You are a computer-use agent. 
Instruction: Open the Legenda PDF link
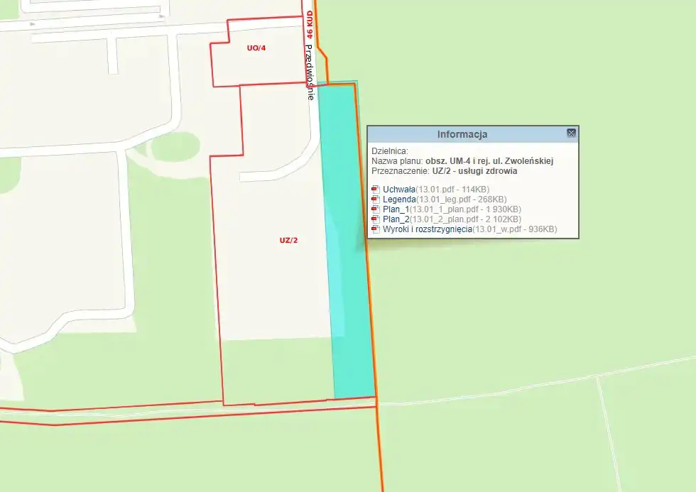pyautogui.click(x=399, y=199)
